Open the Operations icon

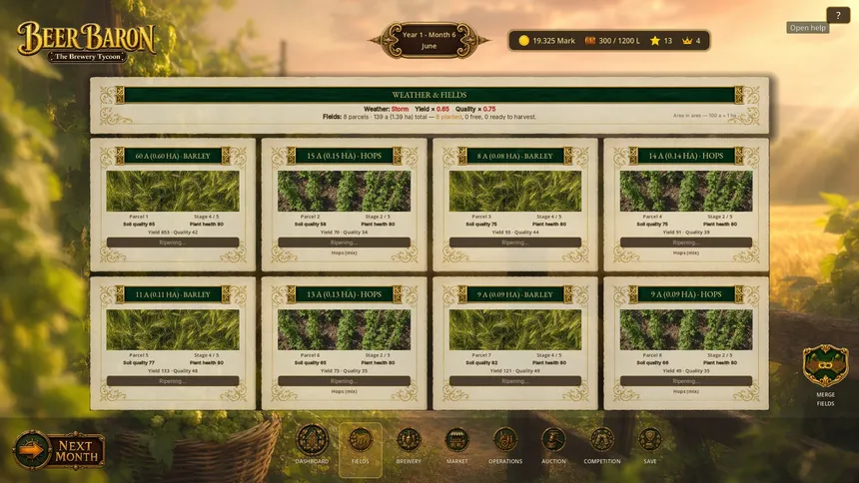tap(505, 440)
